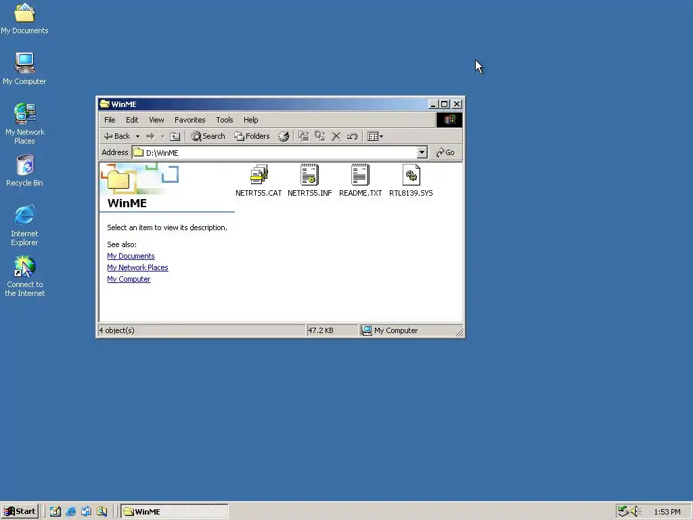Open the Views dropdown button

point(375,136)
